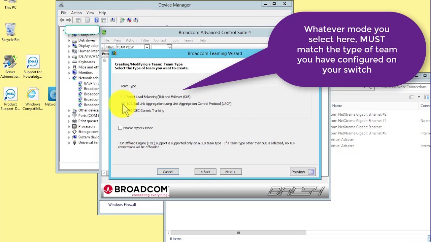
Task: Click the blue Help icon in Device Manager toolbar
Action: [x=96, y=20]
